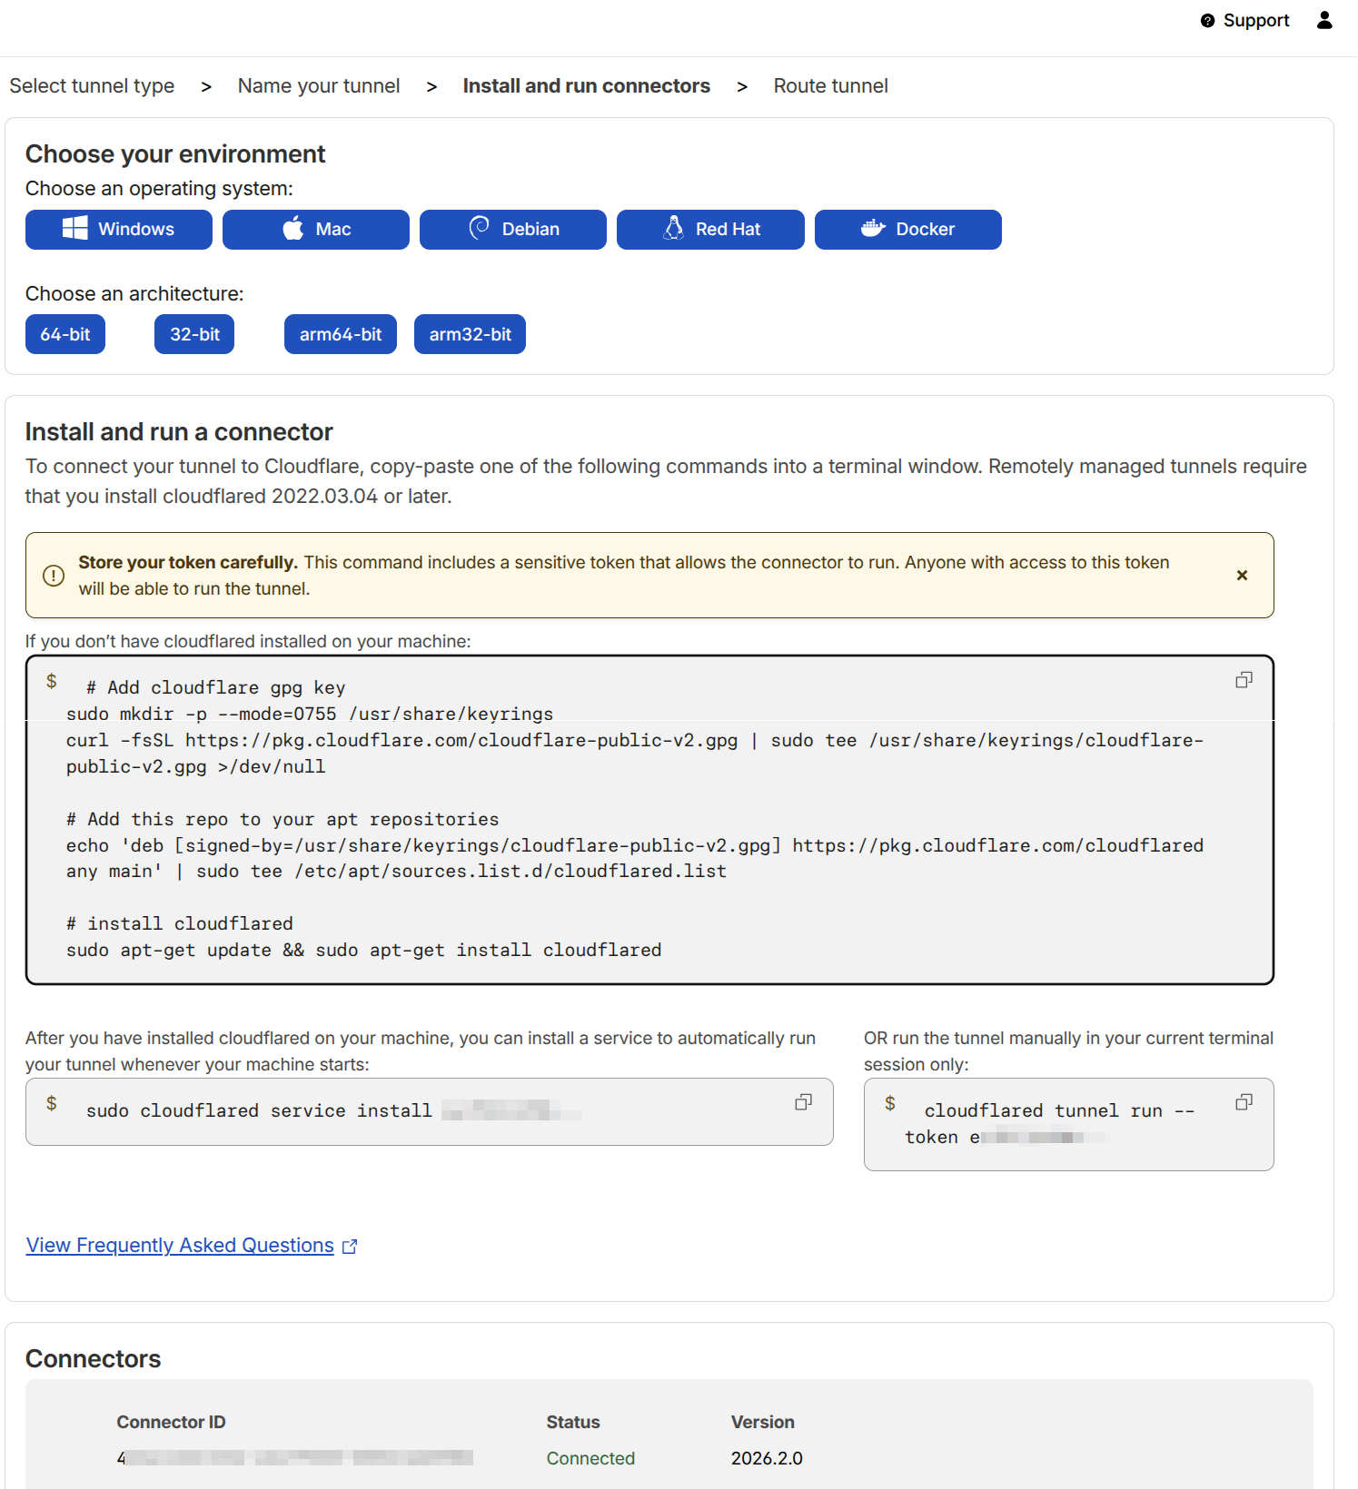1358x1489 pixels.
Task: Switch to 32-bit architecture
Action: pos(194,334)
